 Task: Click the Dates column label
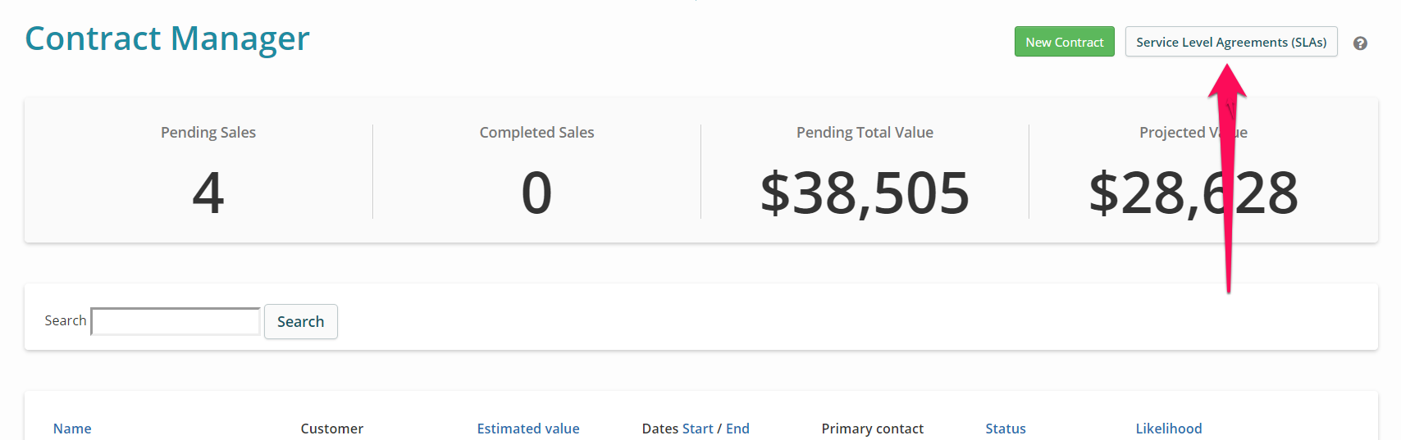pos(660,429)
